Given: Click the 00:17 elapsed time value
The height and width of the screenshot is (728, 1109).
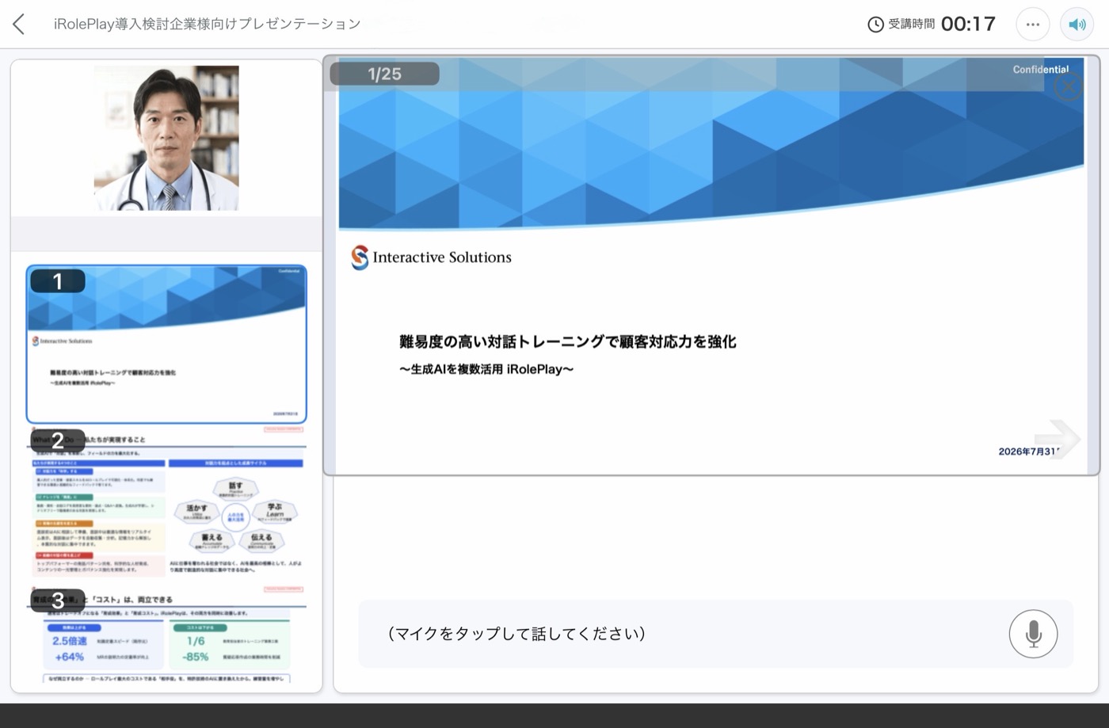Looking at the screenshot, I should coord(968,25).
